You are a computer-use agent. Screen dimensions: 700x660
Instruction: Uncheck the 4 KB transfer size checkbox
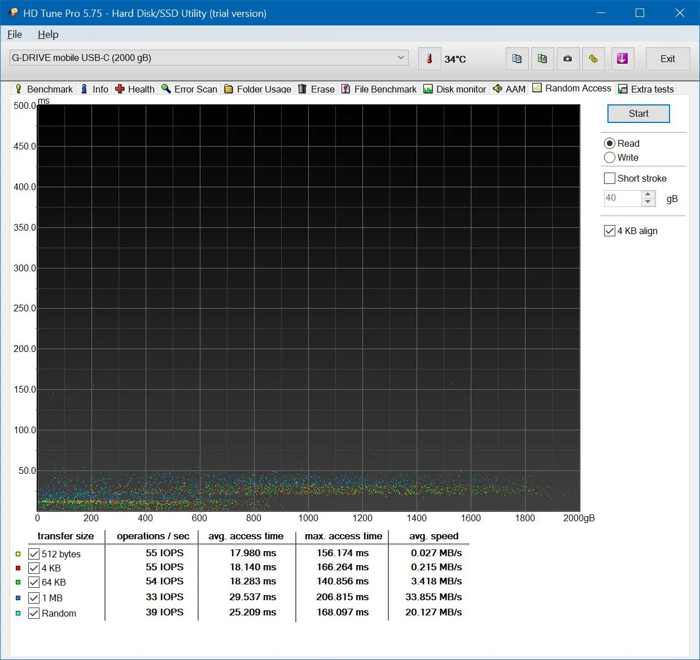coord(34,568)
